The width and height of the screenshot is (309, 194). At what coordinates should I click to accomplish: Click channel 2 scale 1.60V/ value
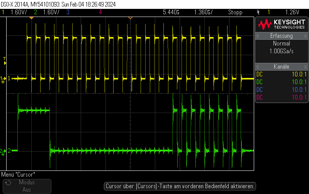pos(51,12)
